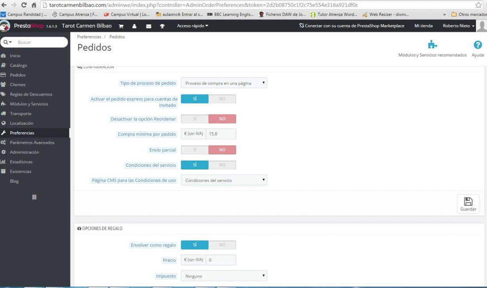Screen dimensions: 487x288
Task: Open Catálogo in the sidebar menu
Action: pyautogui.click(x=18, y=65)
